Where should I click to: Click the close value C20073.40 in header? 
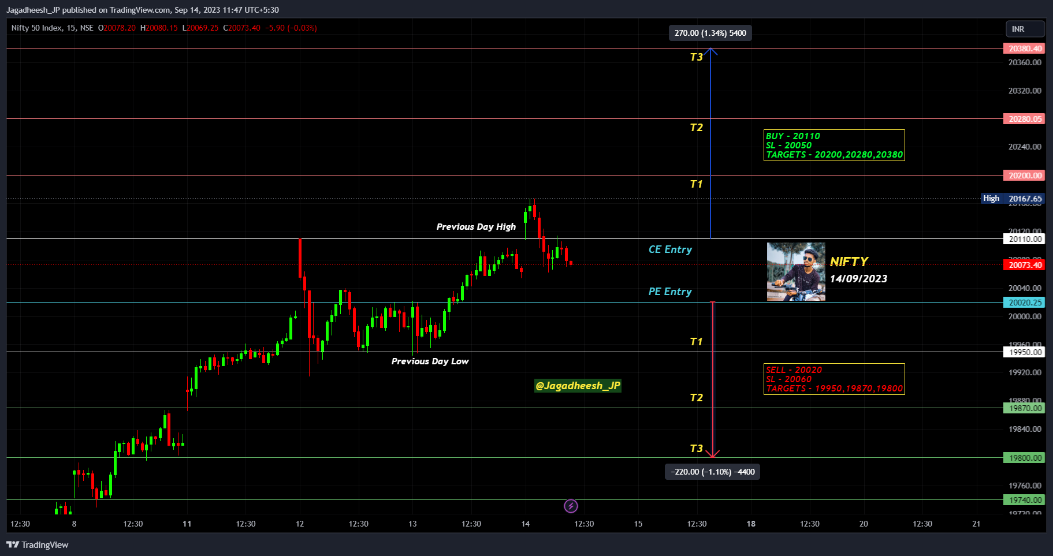(241, 28)
